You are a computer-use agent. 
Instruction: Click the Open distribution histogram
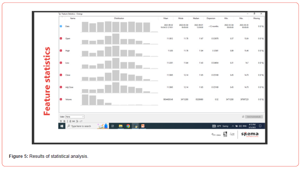coord(120,39)
